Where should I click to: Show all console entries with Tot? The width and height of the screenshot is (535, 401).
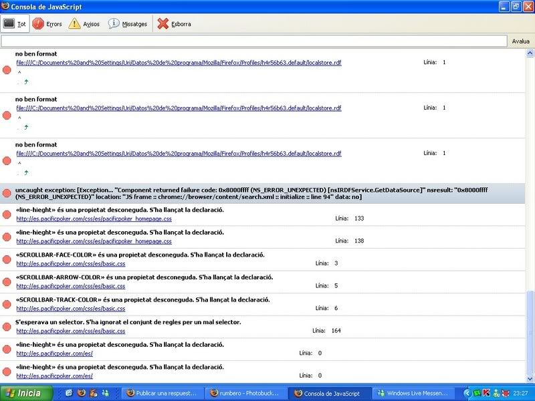tap(15, 24)
